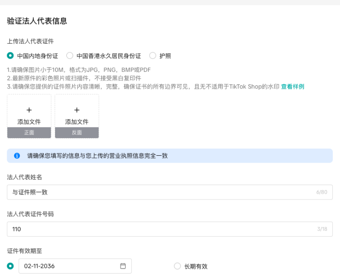Open the date picker showing 02-11-2036

(x=75, y=266)
